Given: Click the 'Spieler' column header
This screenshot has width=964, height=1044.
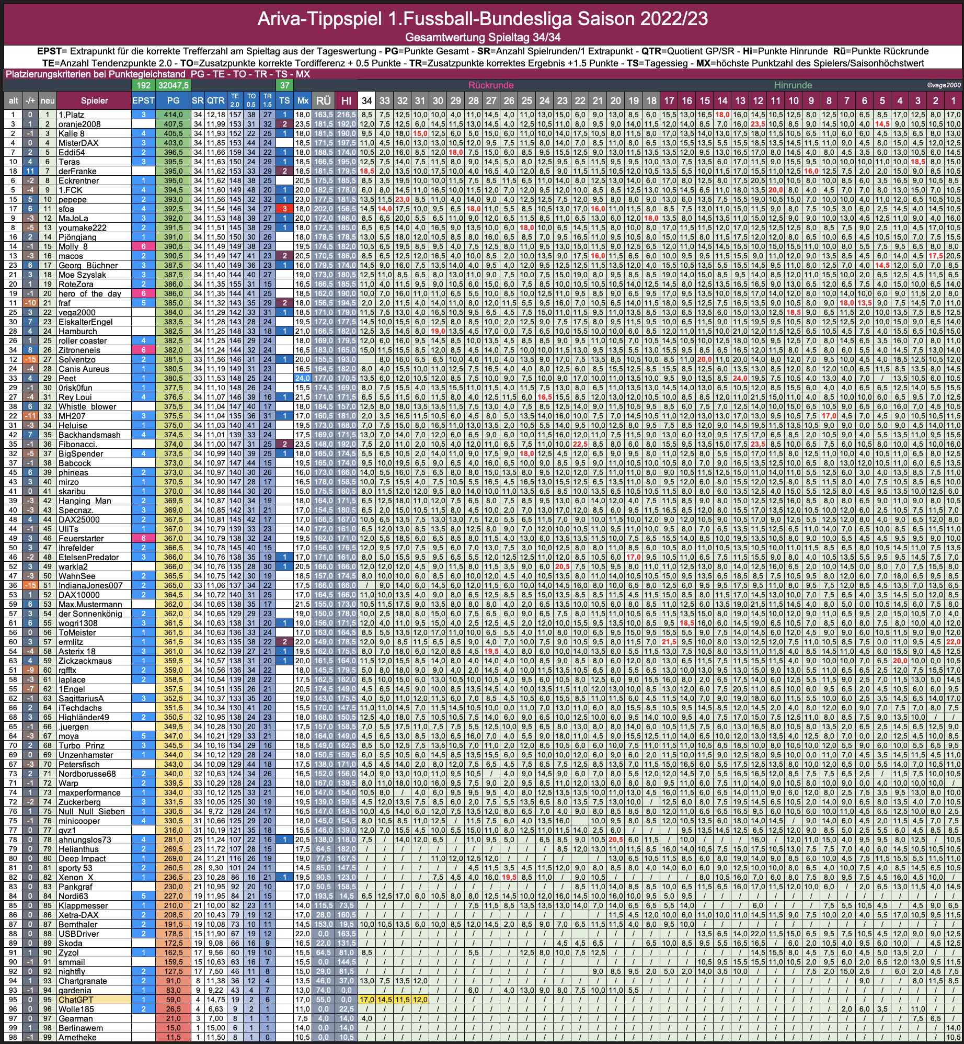Looking at the screenshot, I should point(94,100).
